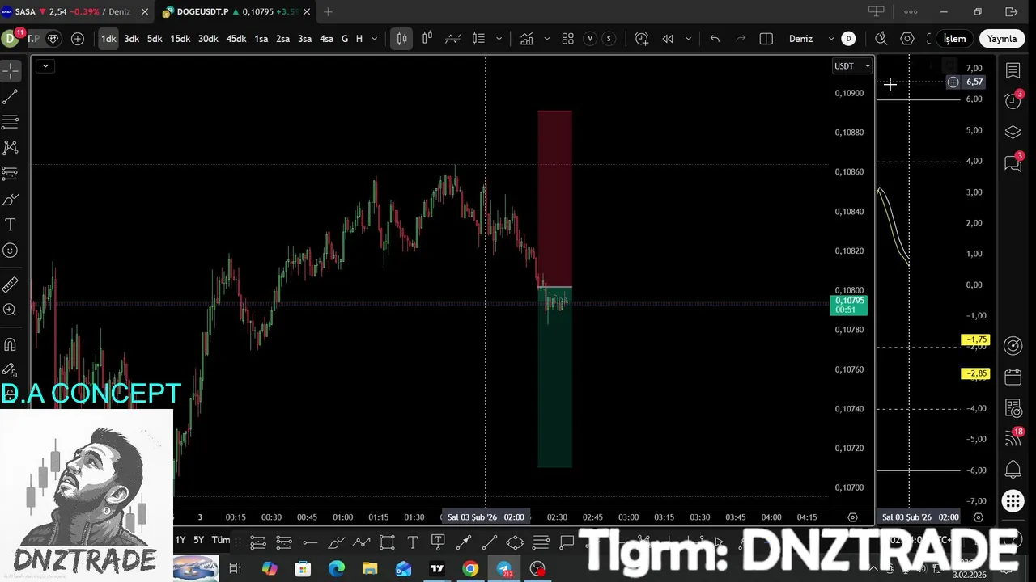Open the economic calendar icon
This screenshot has height=582, width=1036.
click(x=1013, y=377)
